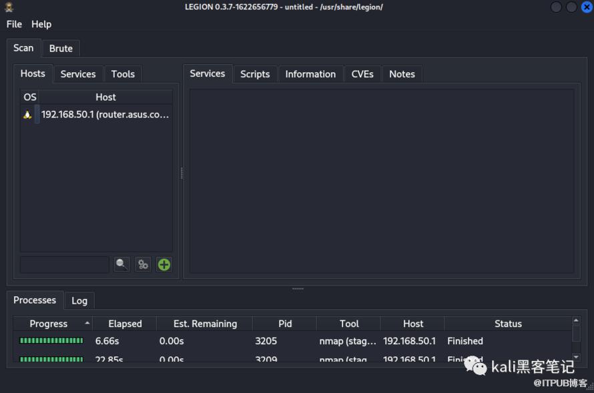Click the vertical splitter handle between panels

click(x=182, y=173)
